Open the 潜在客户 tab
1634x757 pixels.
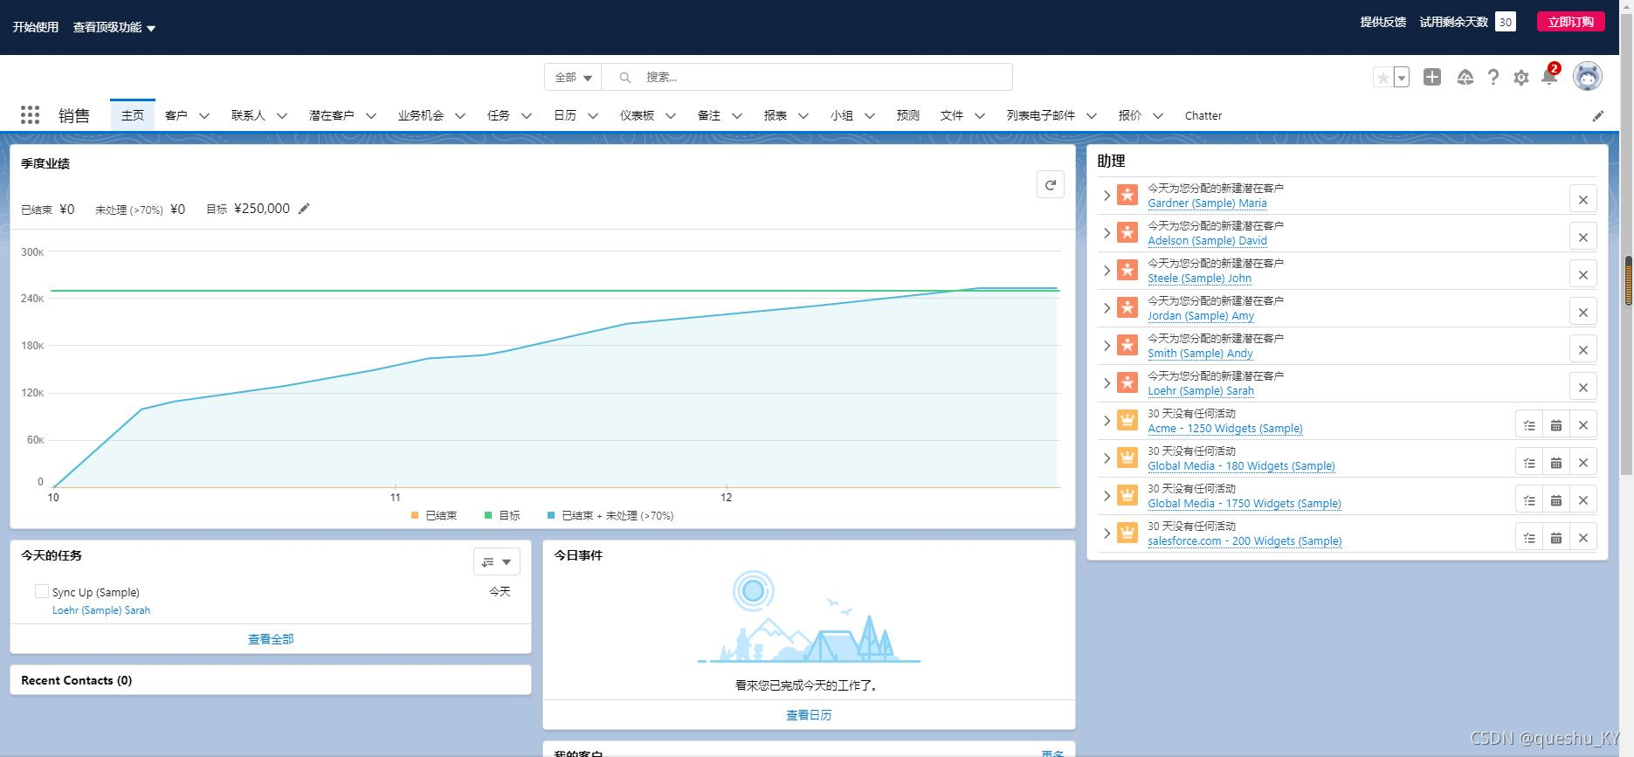331,115
